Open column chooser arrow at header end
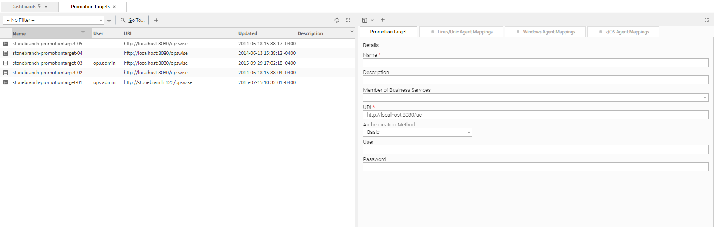 352,32
